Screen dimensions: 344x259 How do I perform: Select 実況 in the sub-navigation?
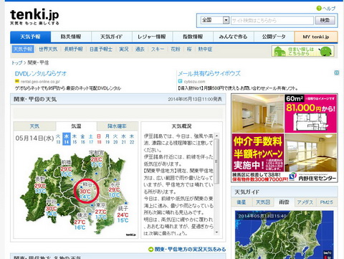click(124, 50)
